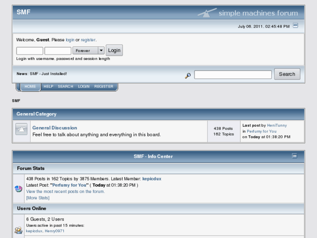Focus the password input field
This screenshot has width=317, height=238.
(x=58, y=51)
